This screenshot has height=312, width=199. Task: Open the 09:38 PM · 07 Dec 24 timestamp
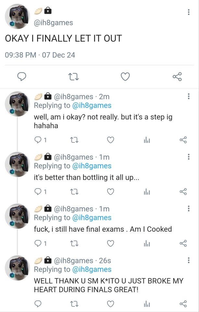click(x=40, y=55)
